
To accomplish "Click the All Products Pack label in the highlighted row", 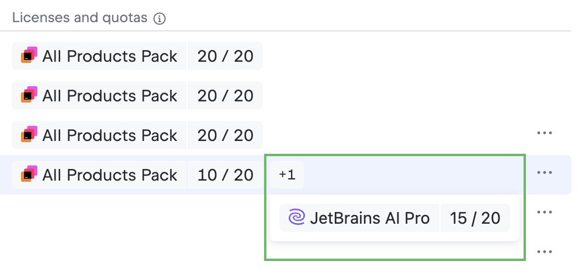I will tap(110, 175).
